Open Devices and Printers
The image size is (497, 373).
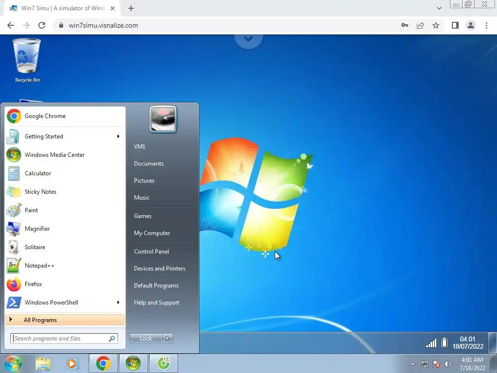(x=159, y=269)
